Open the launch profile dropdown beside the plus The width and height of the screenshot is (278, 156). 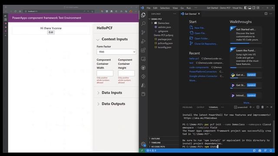[x=254, y=107]
